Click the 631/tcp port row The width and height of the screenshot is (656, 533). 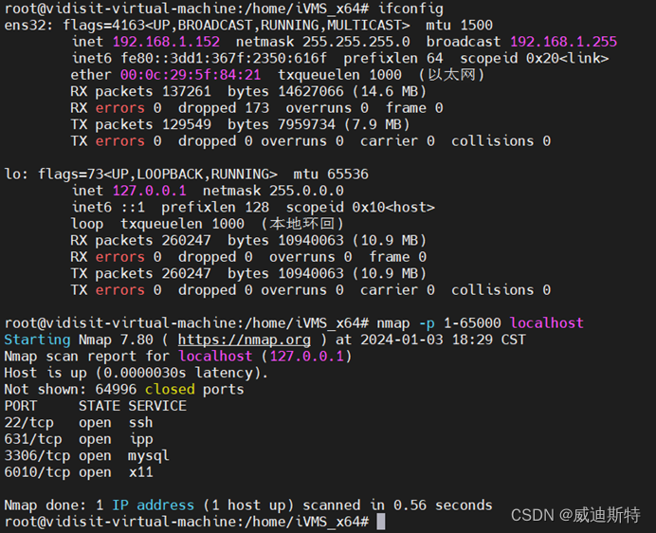coord(79,439)
